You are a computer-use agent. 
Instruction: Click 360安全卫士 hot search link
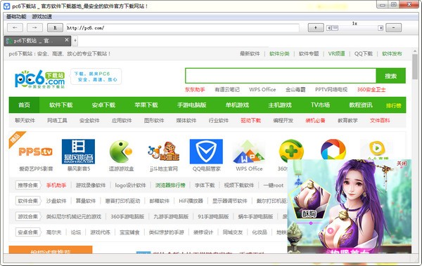click(371, 89)
